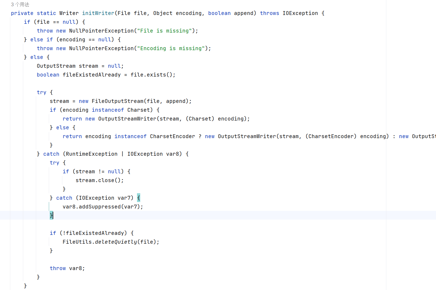This screenshot has height=290, width=436.
Task: Click the throw var8 statement
Action: click(67, 268)
